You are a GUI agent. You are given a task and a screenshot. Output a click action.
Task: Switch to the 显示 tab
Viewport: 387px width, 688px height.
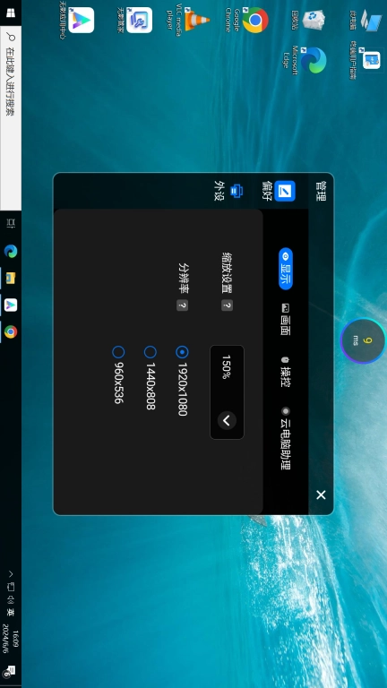click(x=286, y=269)
